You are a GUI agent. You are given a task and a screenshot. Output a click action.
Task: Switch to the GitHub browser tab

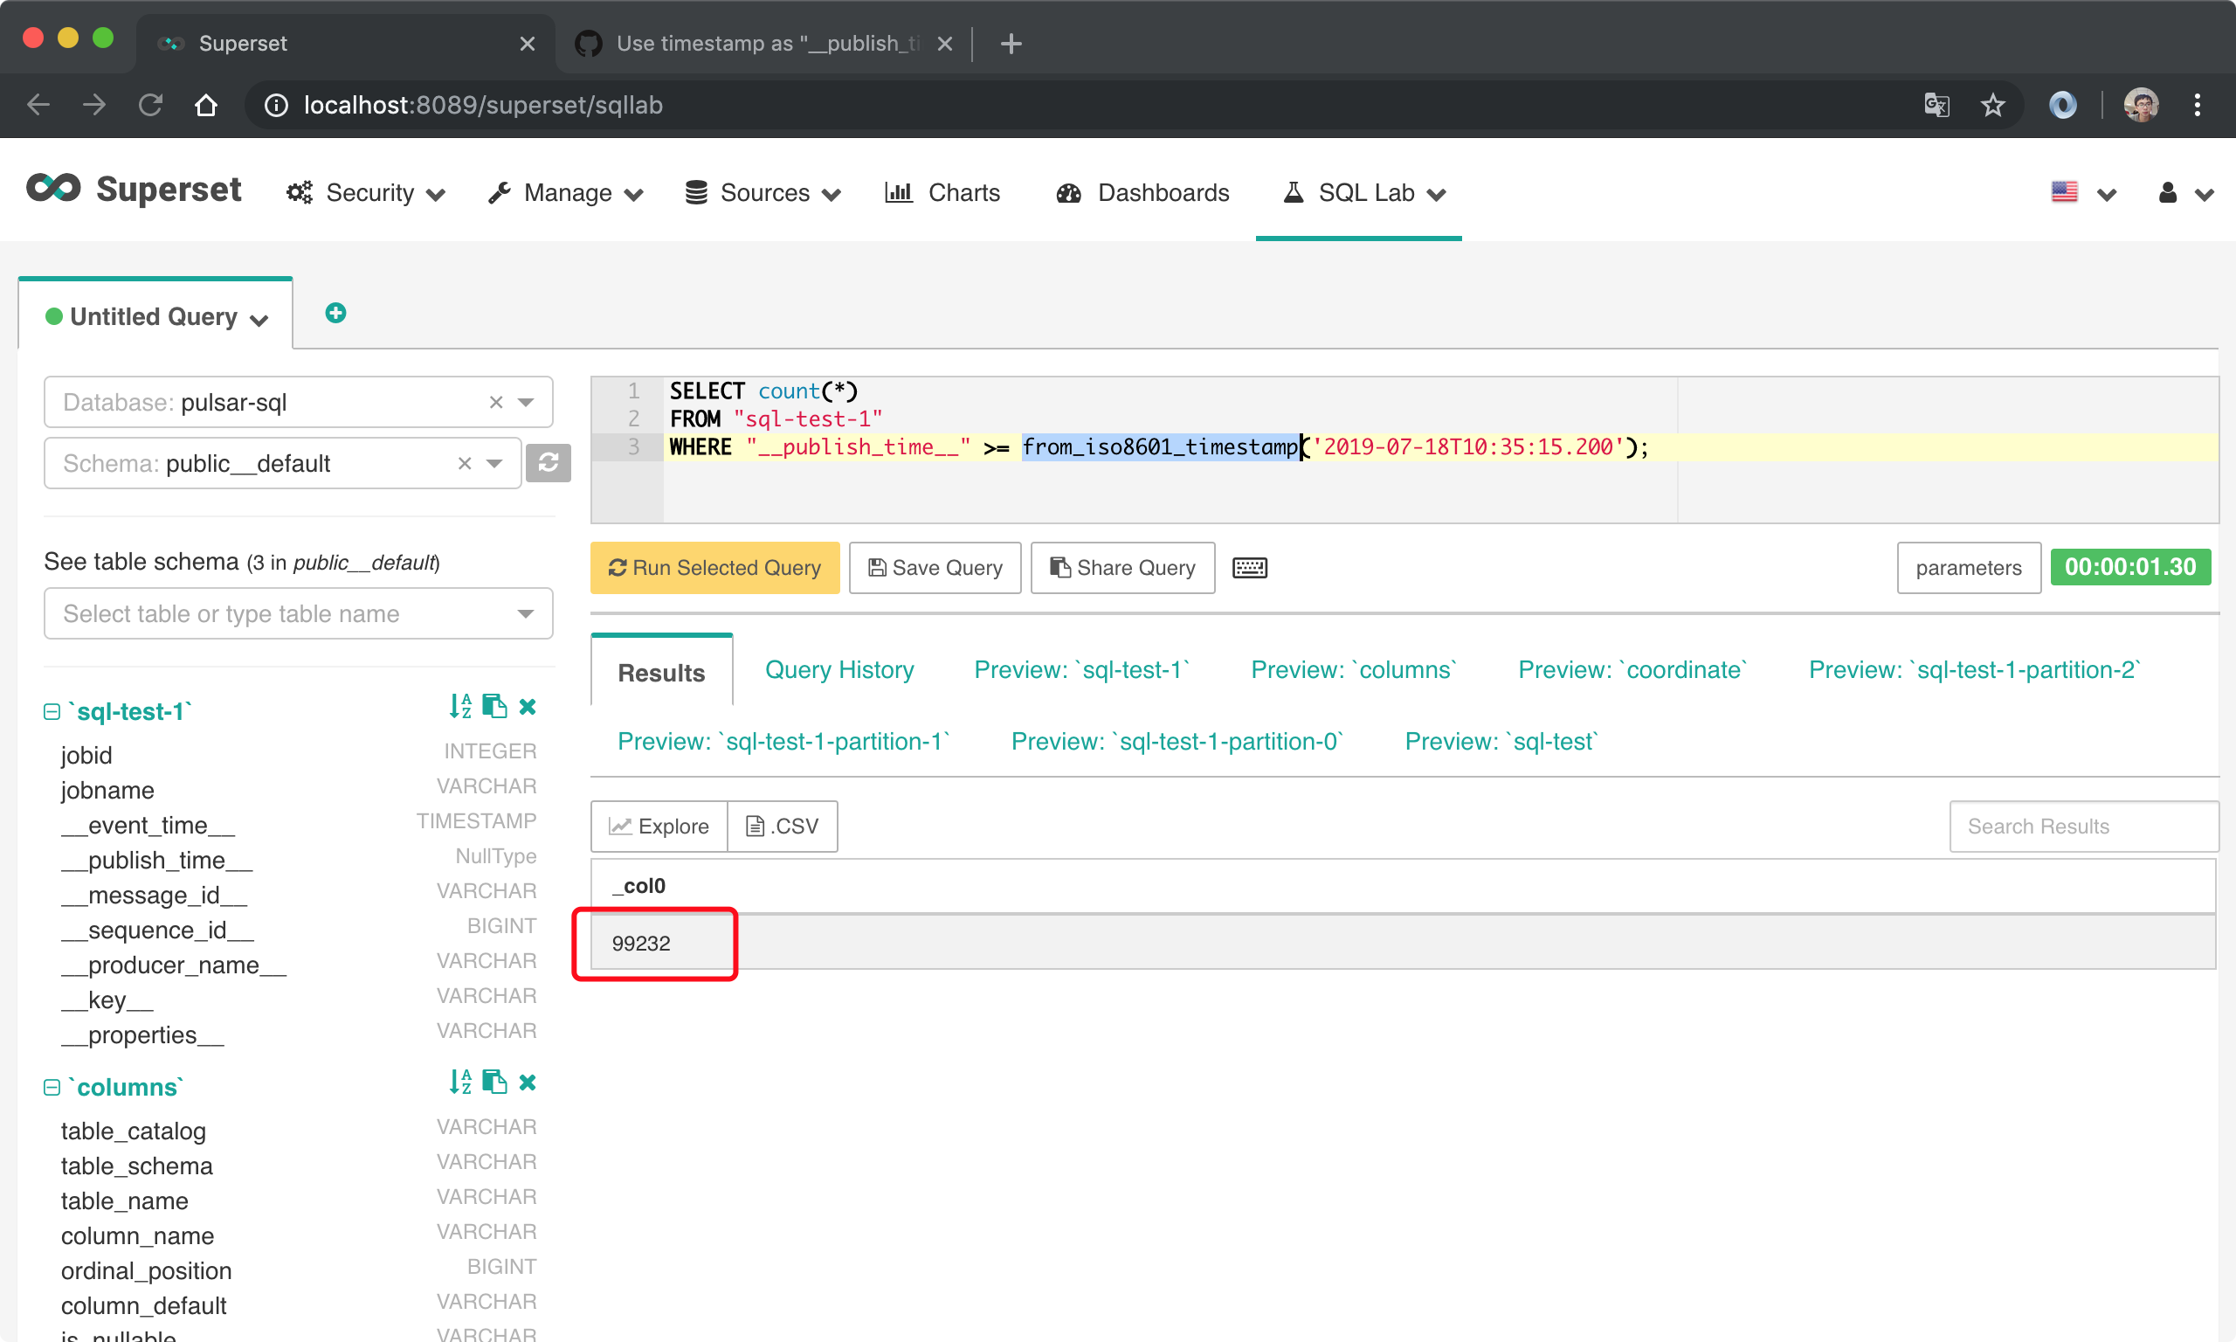point(764,44)
